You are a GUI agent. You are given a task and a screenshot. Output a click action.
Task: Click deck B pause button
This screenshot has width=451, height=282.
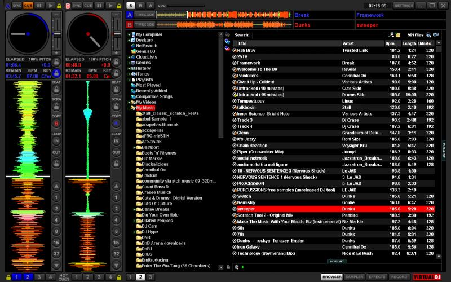pos(99,6)
